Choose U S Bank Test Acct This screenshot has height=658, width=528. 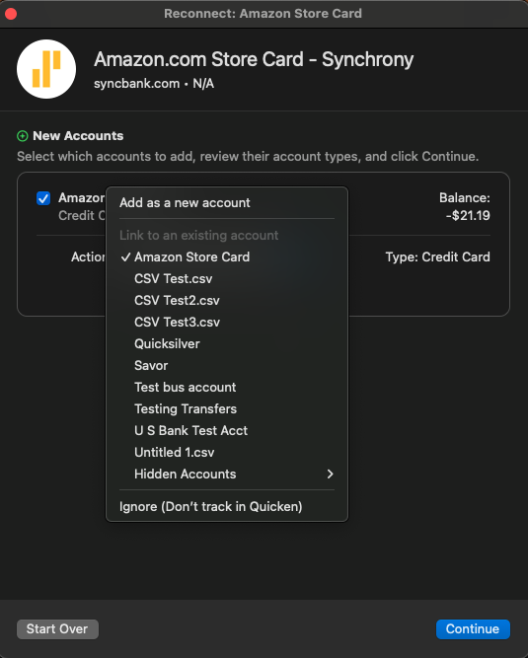pyautogui.click(x=227, y=430)
